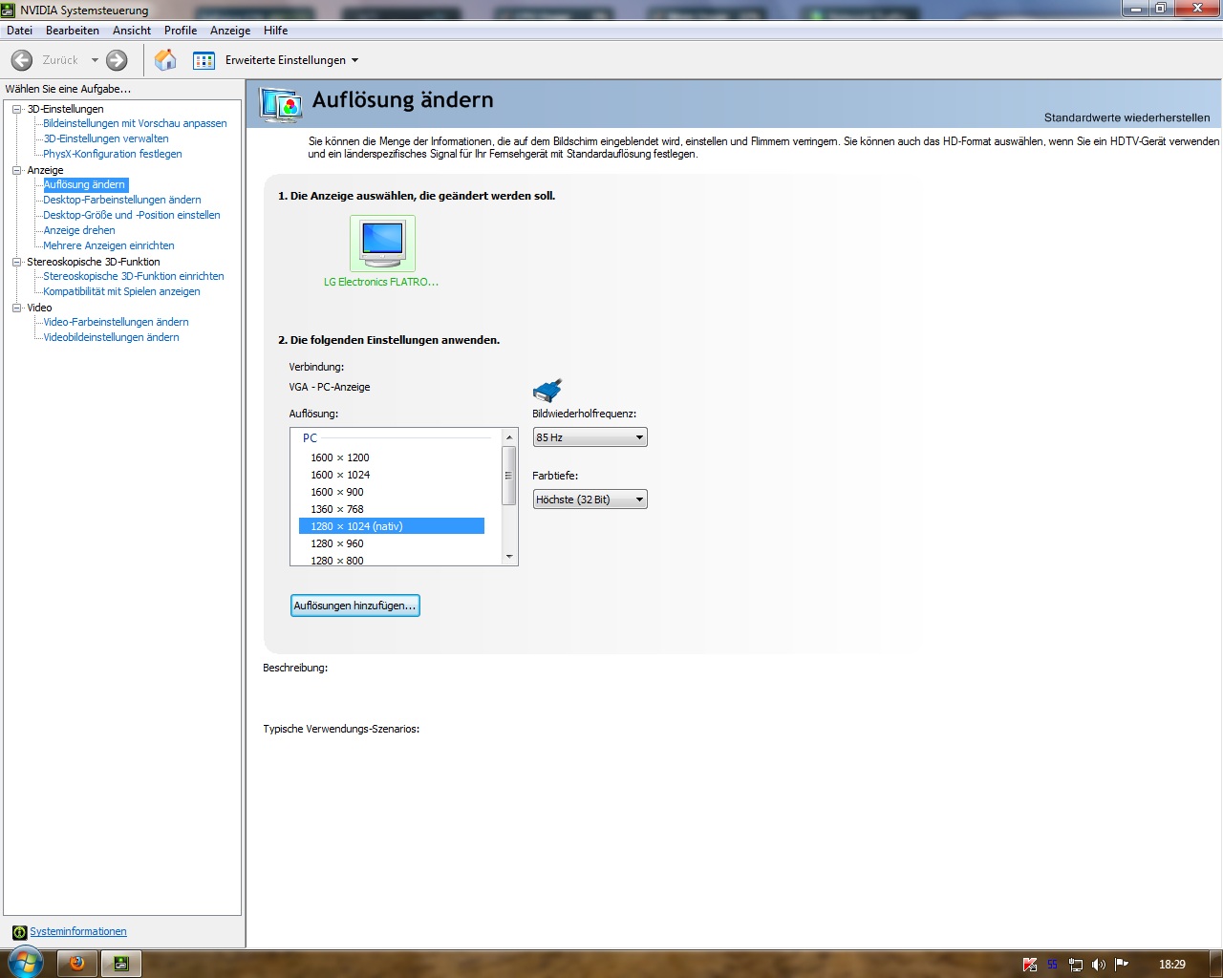Go to the Home icon in toolbar
The width and height of the screenshot is (1223, 978).
click(x=165, y=60)
